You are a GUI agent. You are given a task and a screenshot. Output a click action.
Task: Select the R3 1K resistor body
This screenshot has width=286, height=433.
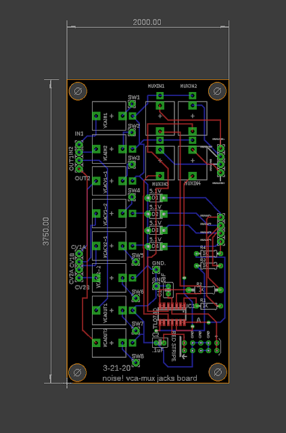208,266
